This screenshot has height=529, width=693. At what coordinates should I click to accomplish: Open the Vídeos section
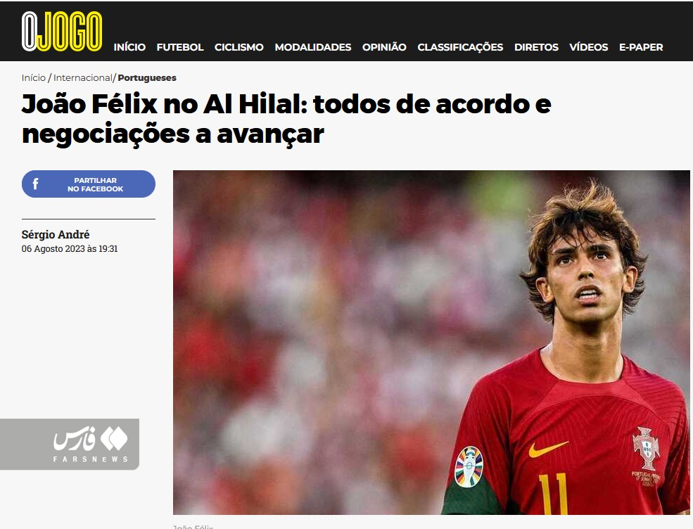[x=589, y=47]
